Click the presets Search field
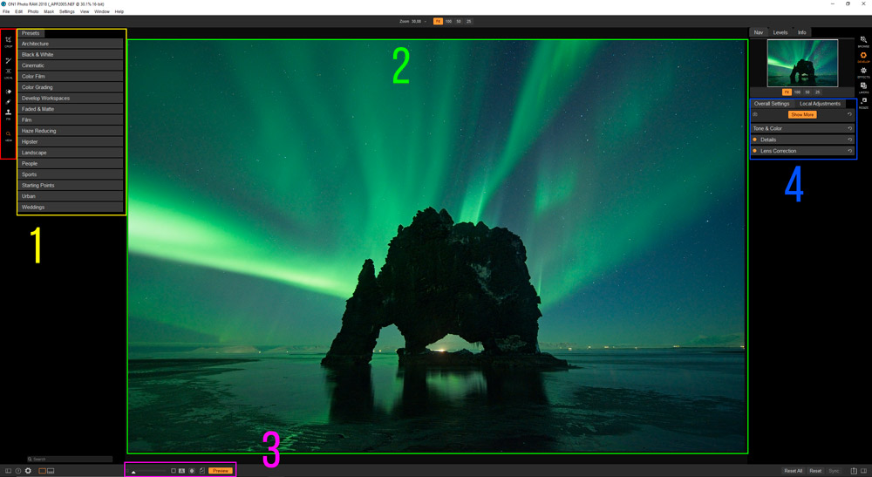The height and width of the screenshot is (477, 872). (70, 459)
